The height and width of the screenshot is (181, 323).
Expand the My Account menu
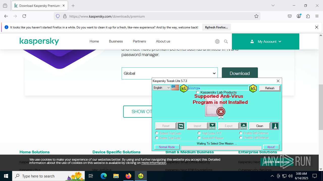point(265,41)
